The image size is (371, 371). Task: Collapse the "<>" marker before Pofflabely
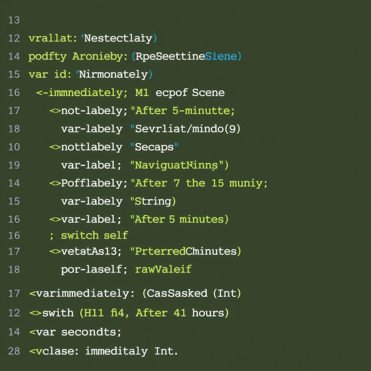pyautogui.click(x=55, y=183)
